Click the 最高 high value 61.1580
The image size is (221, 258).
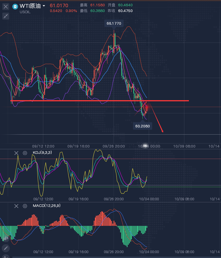[x=98, y=5]
